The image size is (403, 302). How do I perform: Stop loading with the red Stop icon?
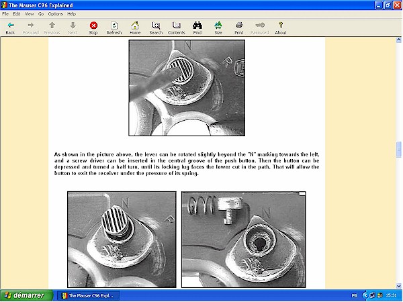coord(93,26)
